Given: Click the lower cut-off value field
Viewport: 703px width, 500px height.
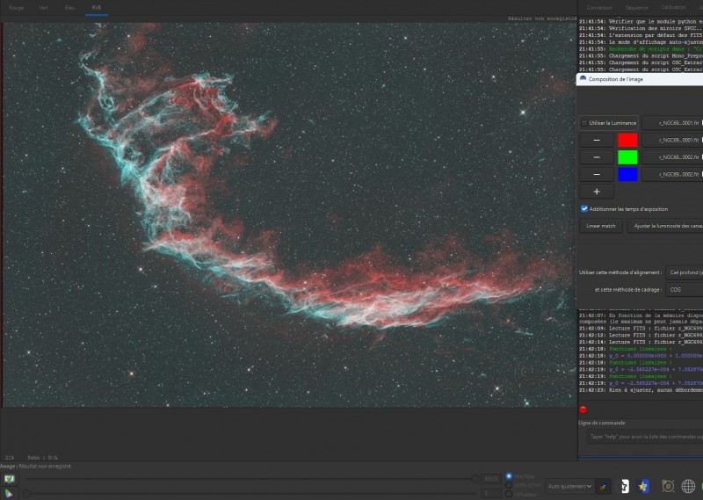Looking at the screenshot, I should 491,494.
